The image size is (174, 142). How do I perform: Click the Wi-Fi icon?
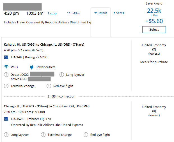point(6,67)
